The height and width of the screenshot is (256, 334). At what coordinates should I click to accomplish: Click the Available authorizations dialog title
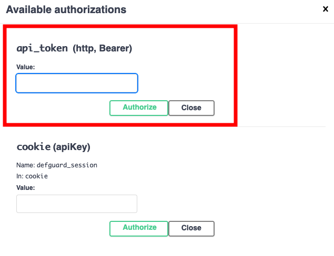point(66,9)
